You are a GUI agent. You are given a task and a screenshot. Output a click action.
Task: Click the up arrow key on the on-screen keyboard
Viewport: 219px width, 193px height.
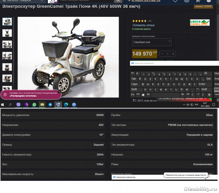coord(198,89)
